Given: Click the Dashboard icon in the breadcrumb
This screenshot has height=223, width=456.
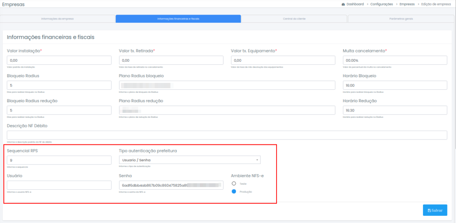Looking at the screenshot, I should (343, 4).
